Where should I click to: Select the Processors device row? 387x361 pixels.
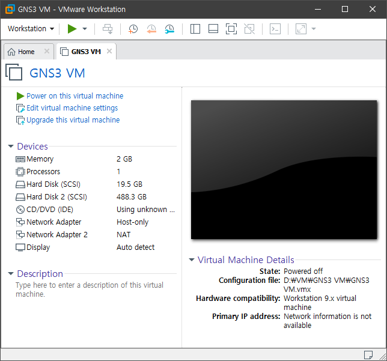tap(95, 172)
